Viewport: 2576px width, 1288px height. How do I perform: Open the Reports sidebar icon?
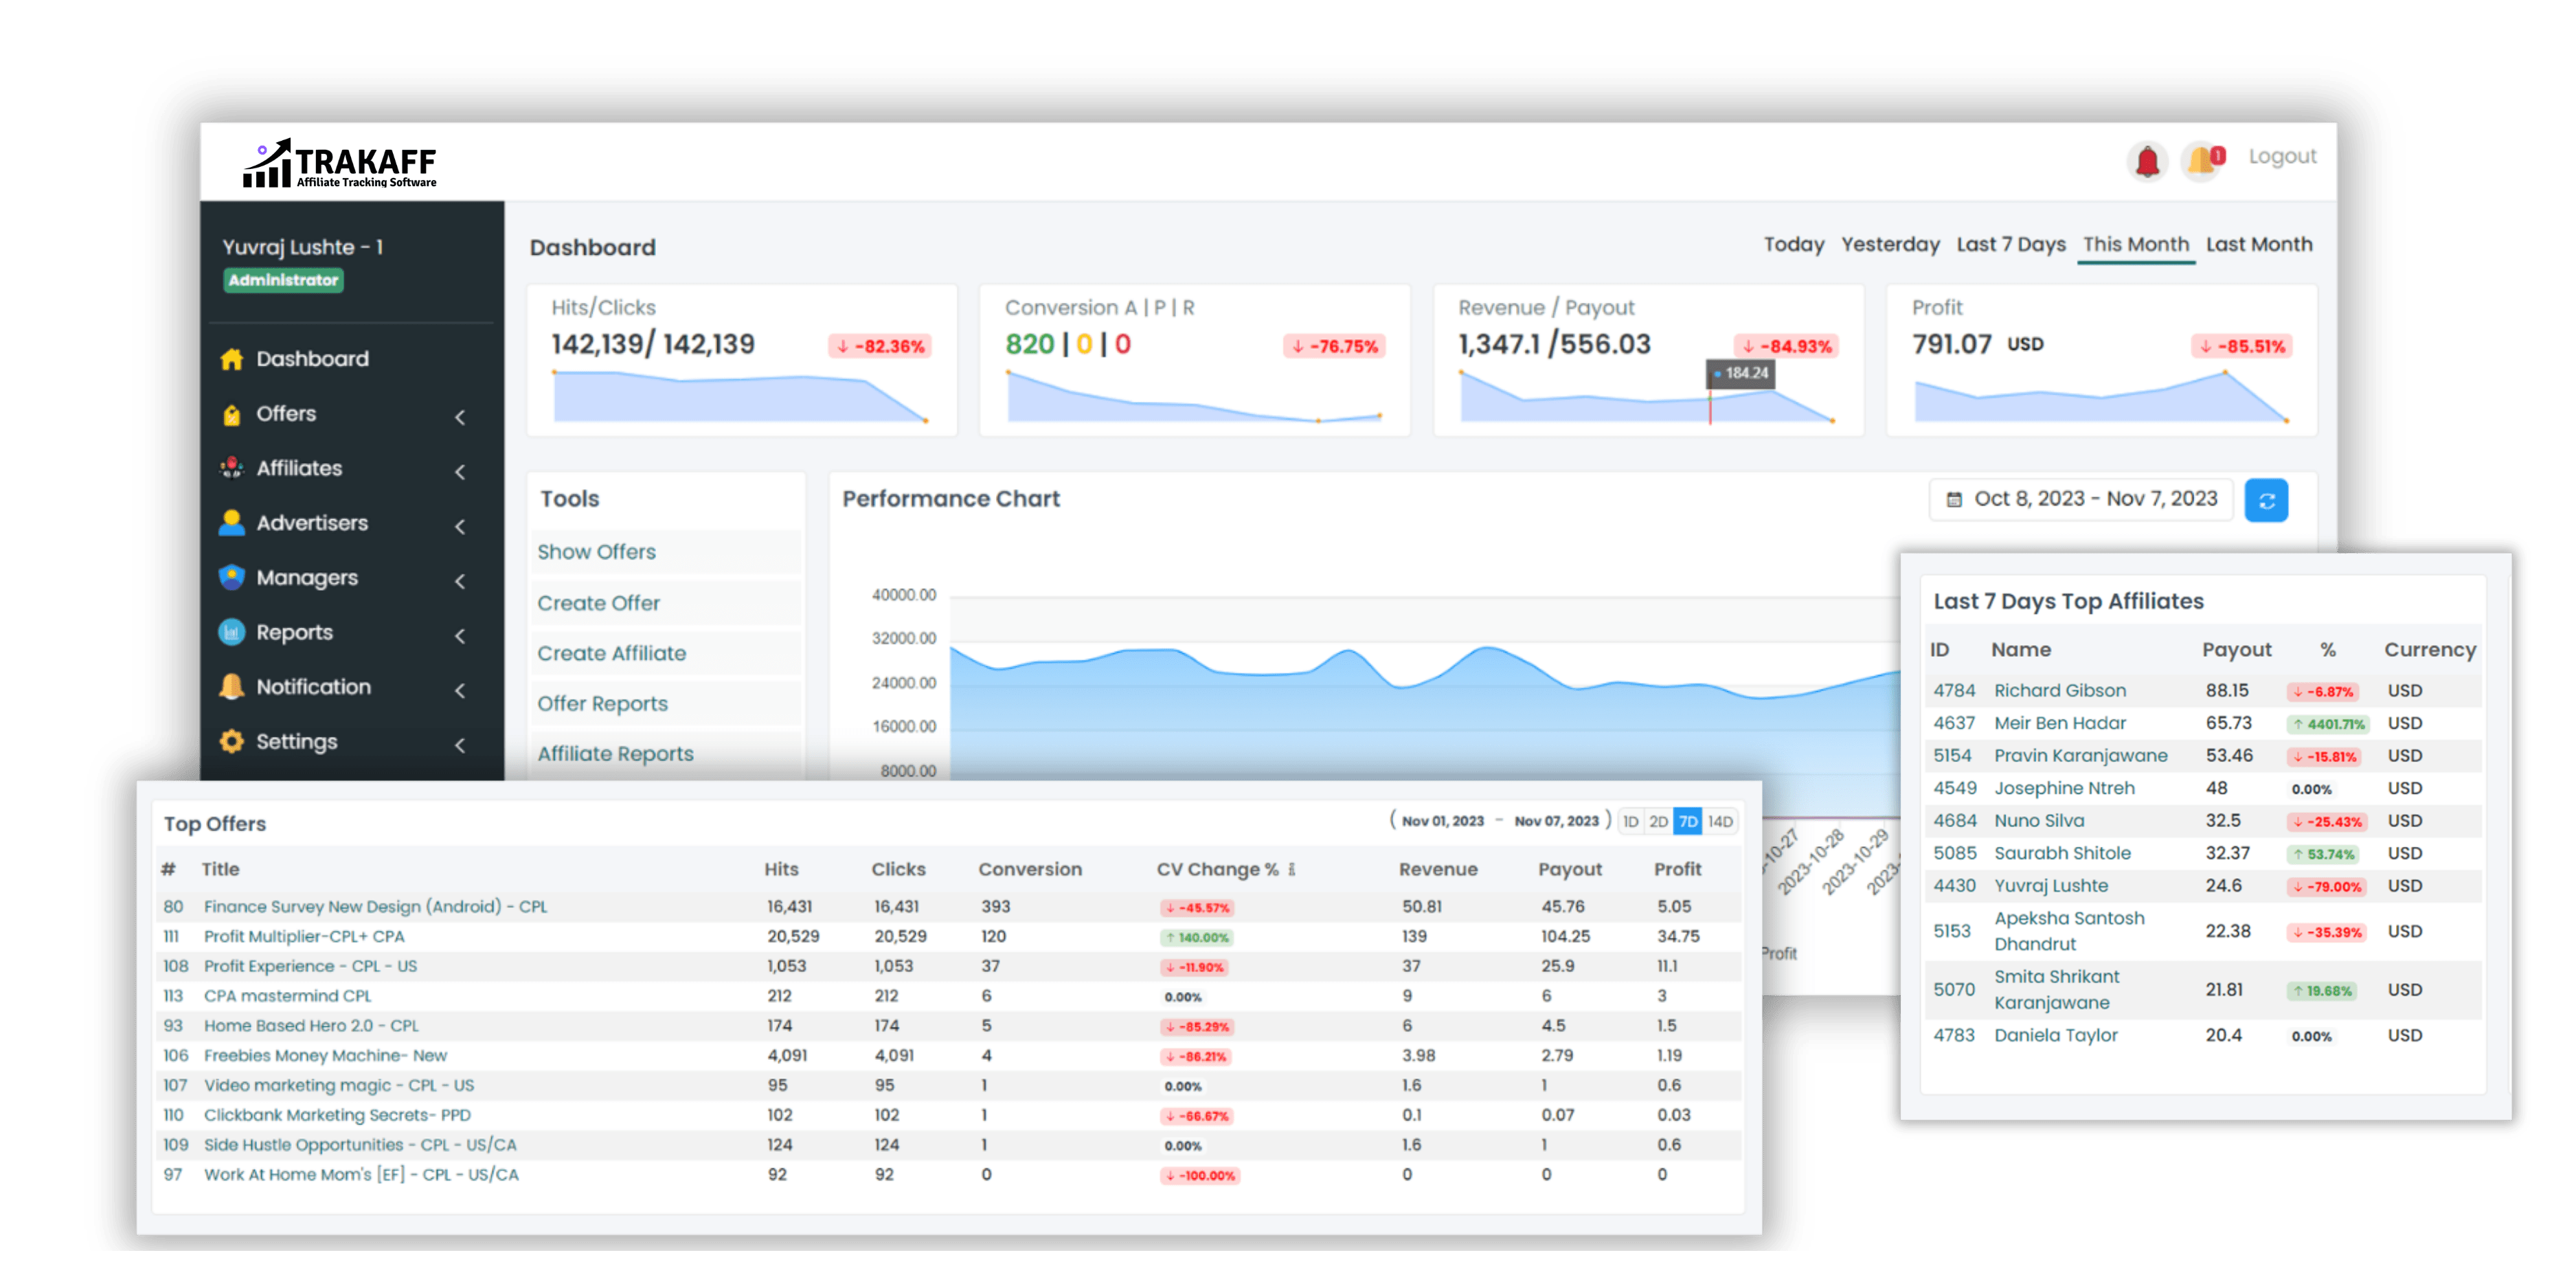pyautogui.click(x=233, y=632)
